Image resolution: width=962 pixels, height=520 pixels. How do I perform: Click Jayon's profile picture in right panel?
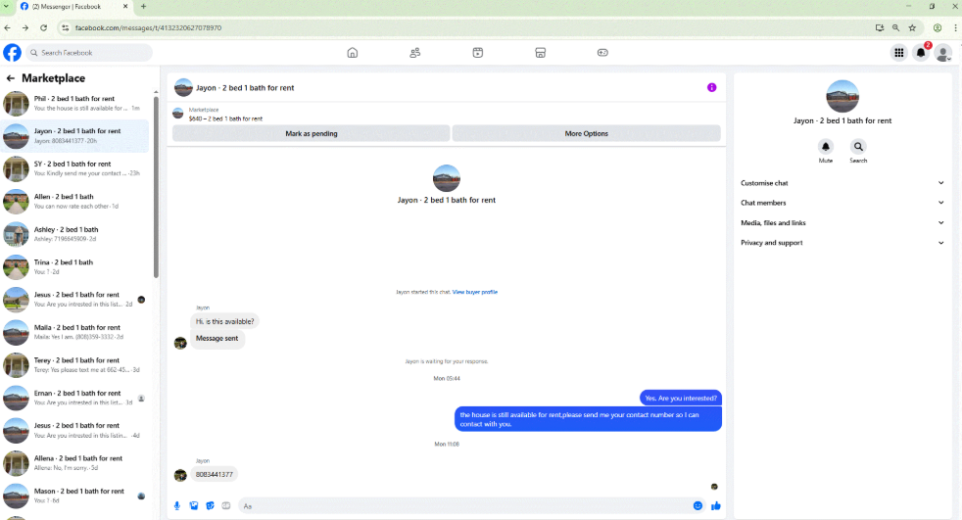click(x=842, y=96)
